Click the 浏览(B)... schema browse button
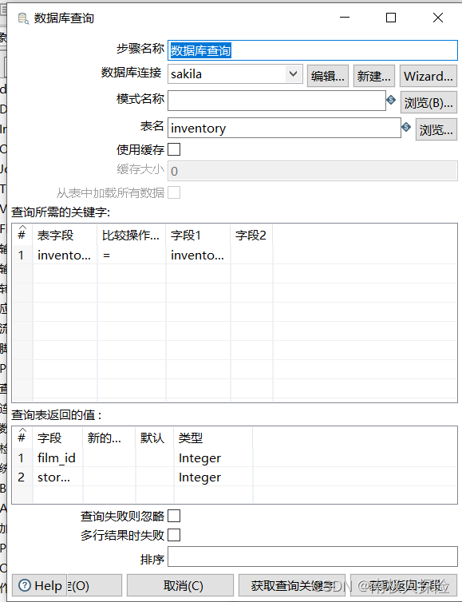Viewport: 462px width, 602px height. click(x=428, y=102)
